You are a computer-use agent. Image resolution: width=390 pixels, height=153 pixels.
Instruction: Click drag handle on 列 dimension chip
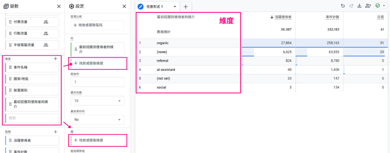[x=76, y=49]
